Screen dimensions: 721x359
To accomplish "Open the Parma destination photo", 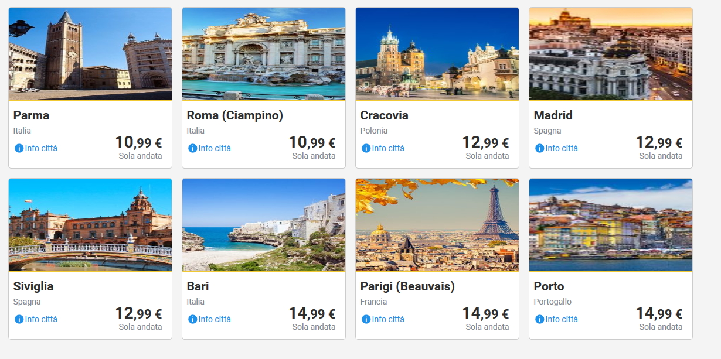I will [90, 54].
